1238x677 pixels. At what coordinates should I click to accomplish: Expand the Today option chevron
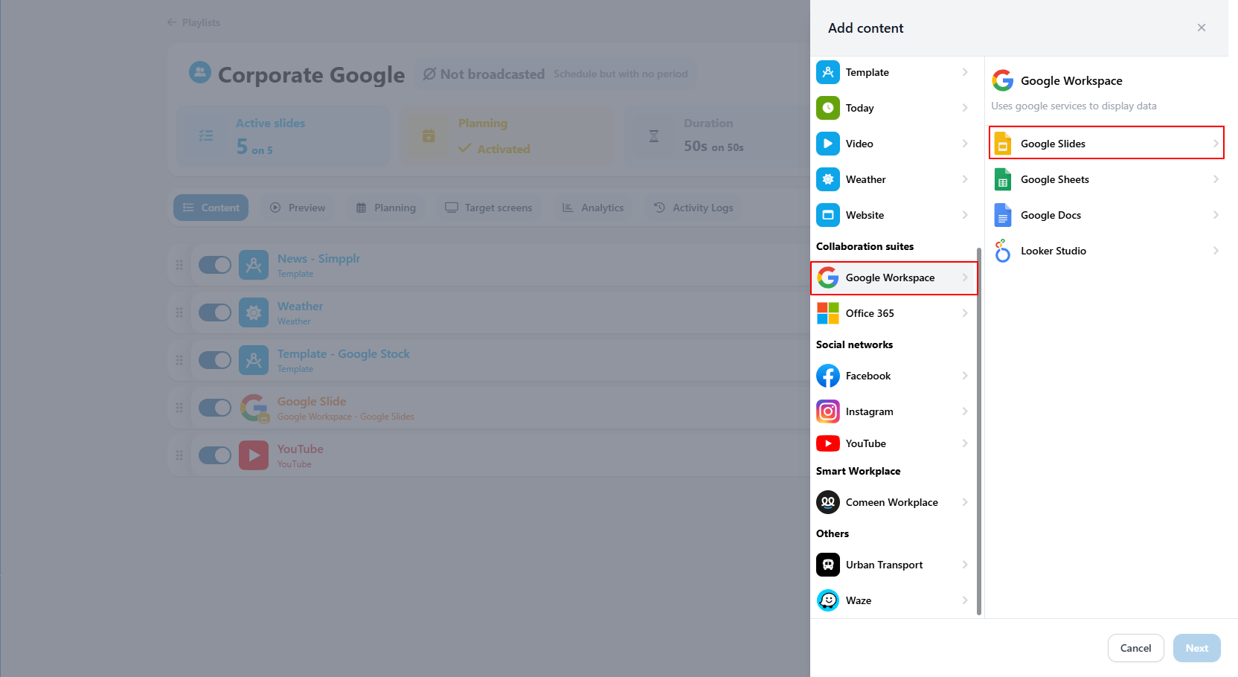[965, 108]
